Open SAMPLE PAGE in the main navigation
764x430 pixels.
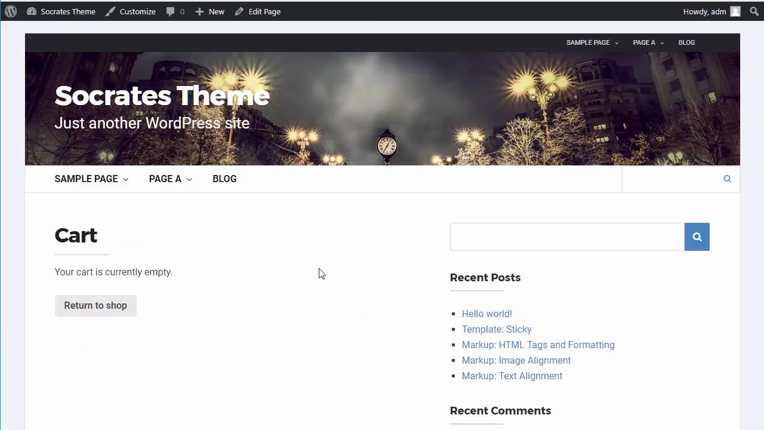click(86, 179)
